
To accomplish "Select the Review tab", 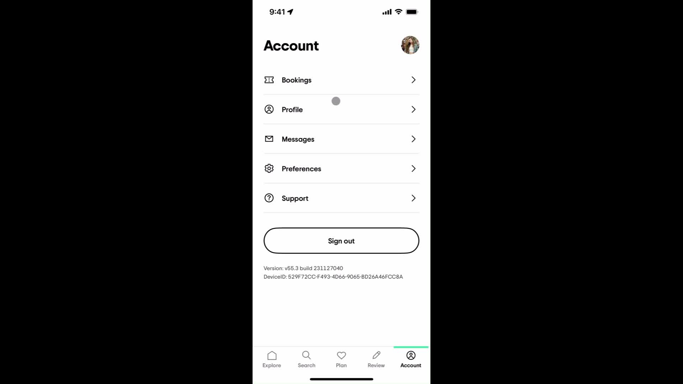I will click(376, 359).
